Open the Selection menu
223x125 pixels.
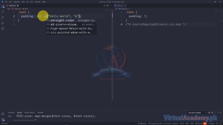pyautogui.click(x=16, y=2)
